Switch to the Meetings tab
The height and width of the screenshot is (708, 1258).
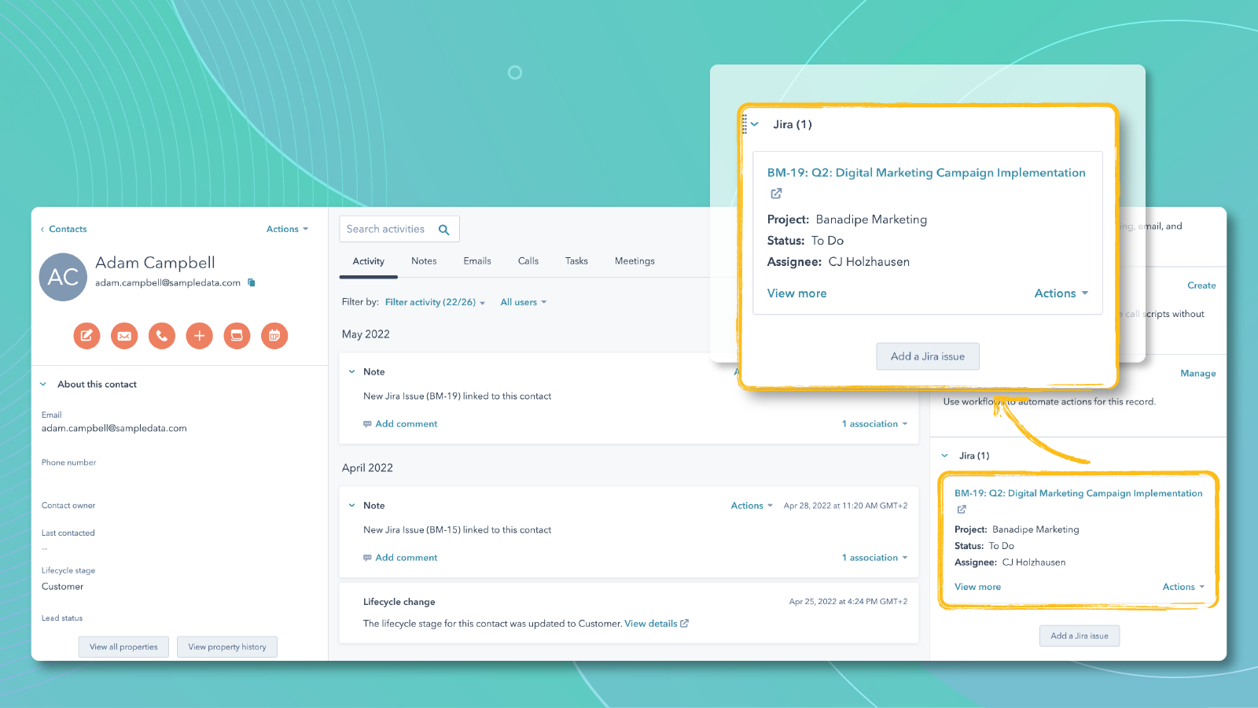coord(634,260)
